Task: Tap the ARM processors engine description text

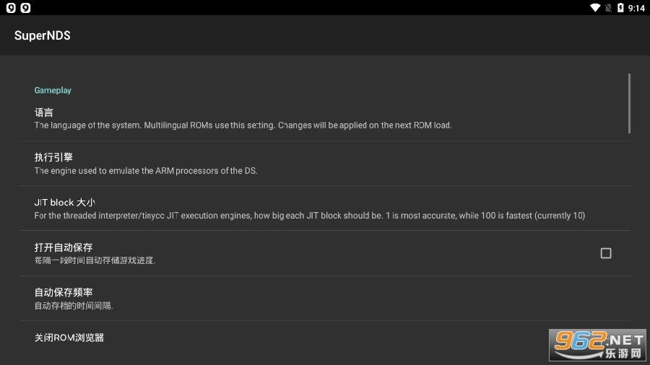Action: [146, 171]
